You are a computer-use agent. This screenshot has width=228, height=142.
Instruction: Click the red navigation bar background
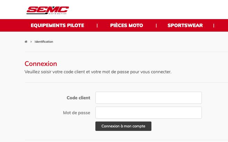pos(14,25)
